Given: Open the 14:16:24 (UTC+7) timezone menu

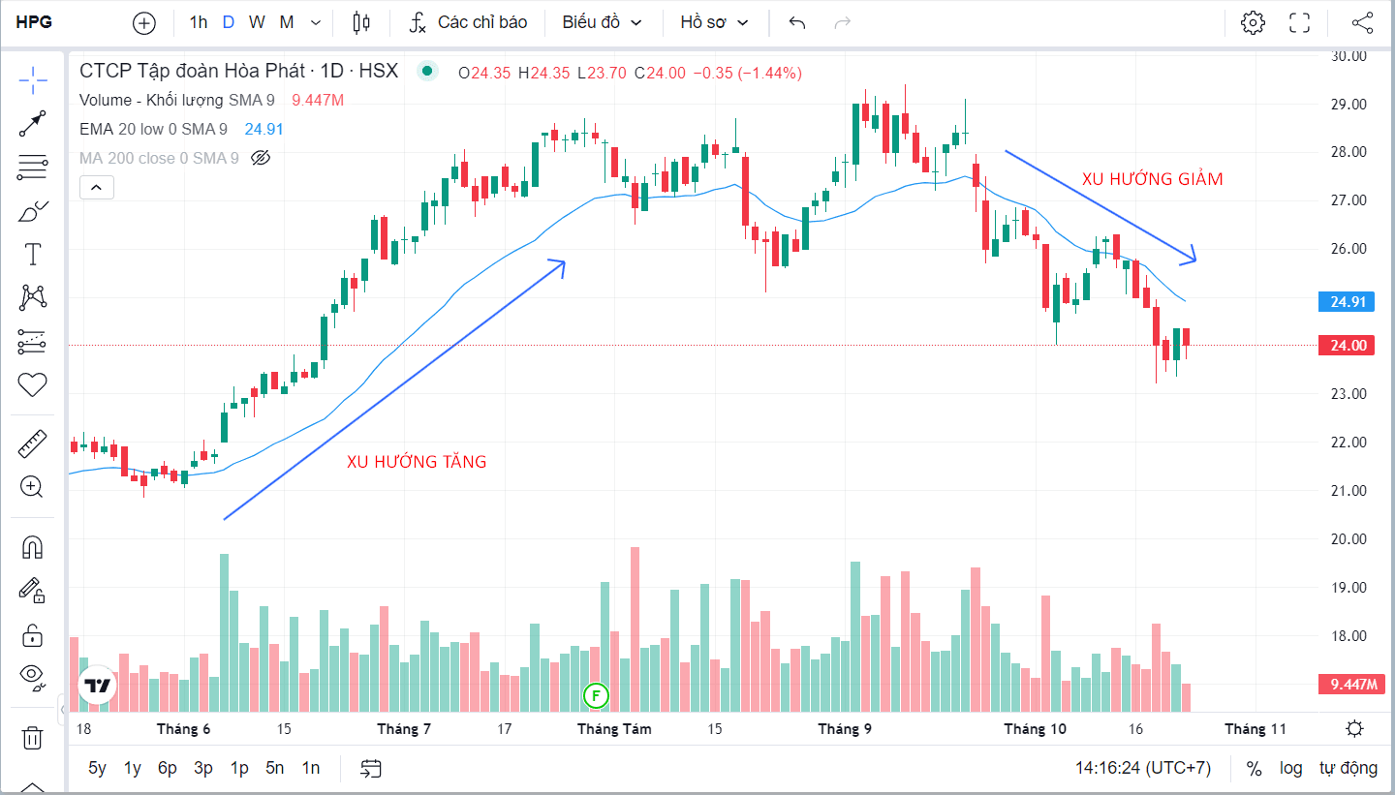Looking at the screenshot, I should coord(1143,769).
